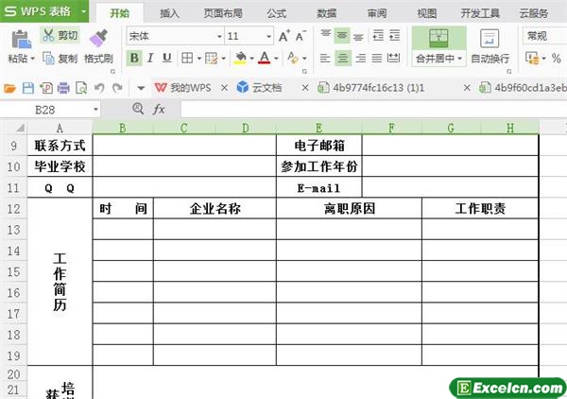This screenshot has width=567, height=399.
Task: Open the 公式 tab
Action: click(277, 13)
